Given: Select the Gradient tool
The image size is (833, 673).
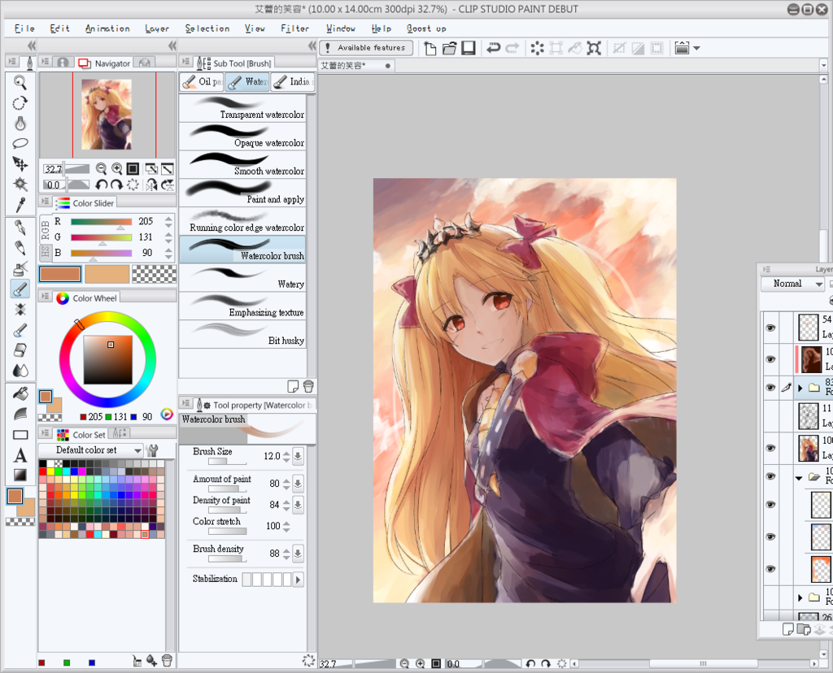Looking at the screenshot, I should coord(20,475).
